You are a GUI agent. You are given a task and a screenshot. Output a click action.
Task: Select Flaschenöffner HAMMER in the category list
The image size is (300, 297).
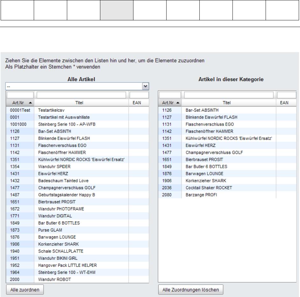coord(227,131)
